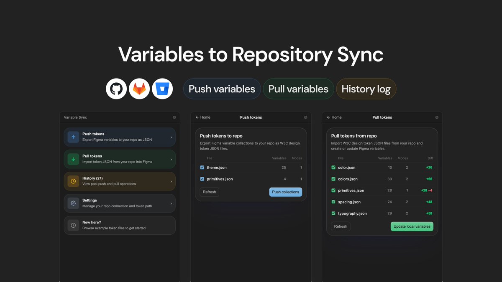
Task: Open the Pull tokens menu item
Action: pos(120,159)
